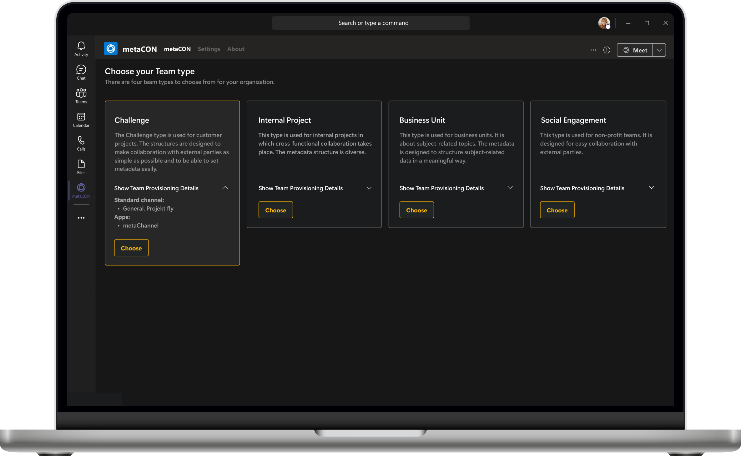The image size is (741, 456).
Task: Expand Internal Project provisioning details chevron
Action: coord(369,188)
